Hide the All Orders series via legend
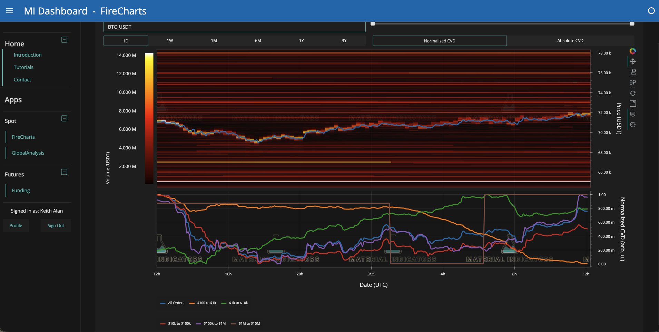 (x=176, y=303)
